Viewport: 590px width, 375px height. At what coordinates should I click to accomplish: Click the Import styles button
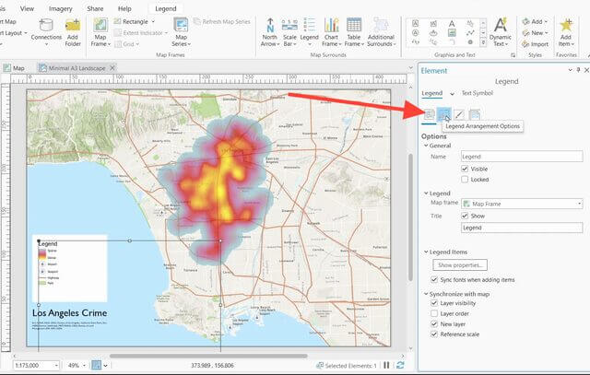tap(535, 44)
